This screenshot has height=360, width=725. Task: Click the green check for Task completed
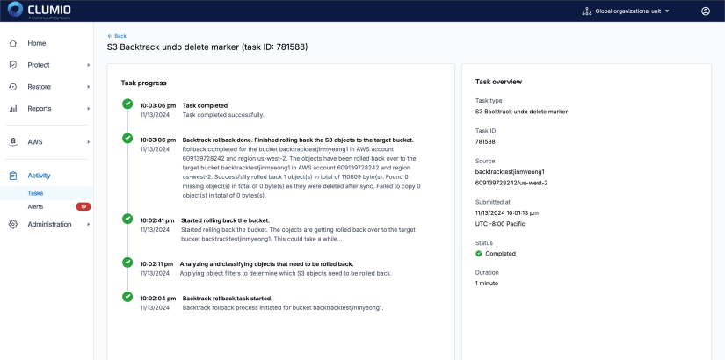[127, 104]
